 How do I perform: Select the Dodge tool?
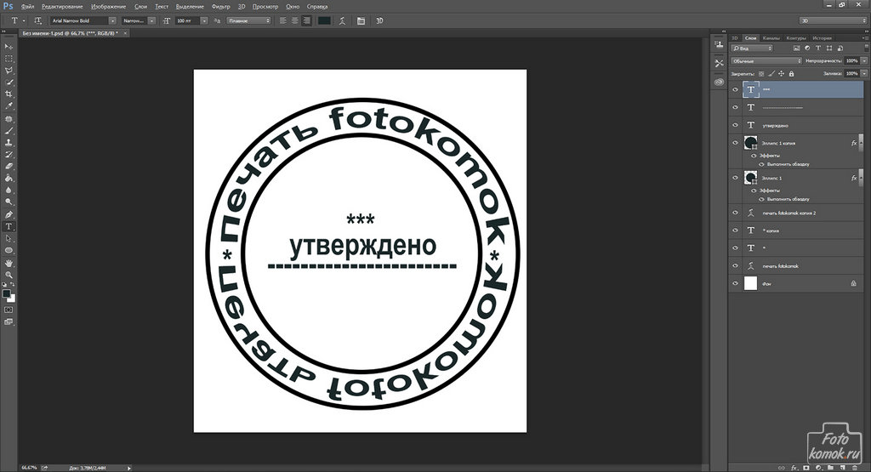pos(9,202)
